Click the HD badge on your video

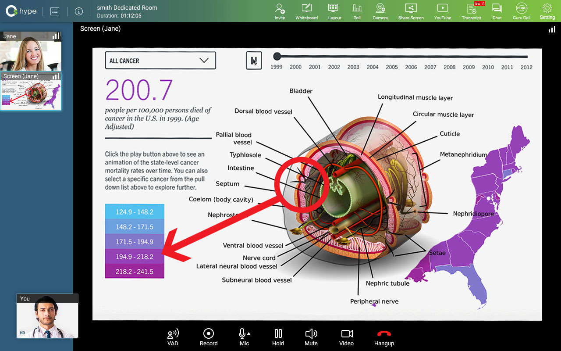pos(22,333)
